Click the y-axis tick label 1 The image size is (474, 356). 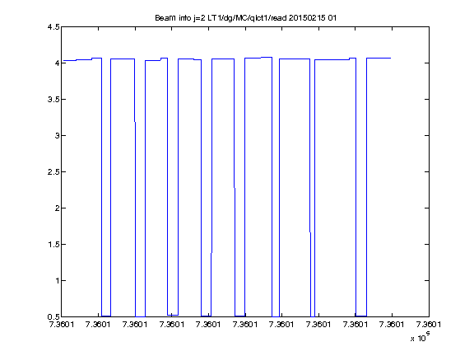pos(57,281)
